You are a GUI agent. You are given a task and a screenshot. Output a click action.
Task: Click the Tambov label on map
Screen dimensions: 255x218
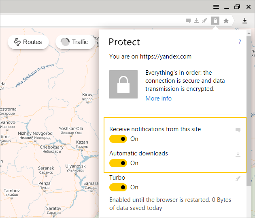12,193
